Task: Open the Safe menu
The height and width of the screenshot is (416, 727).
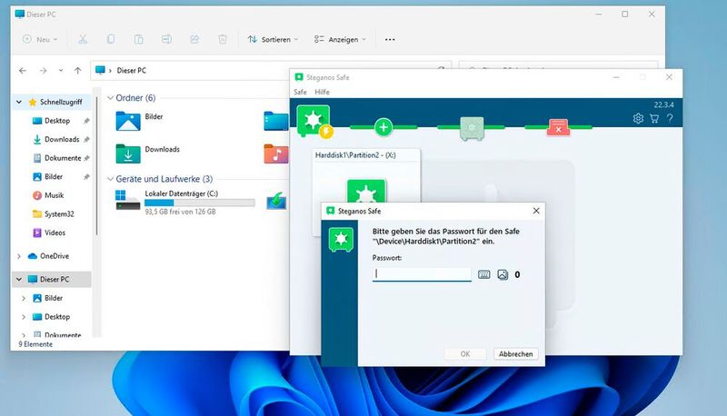Action: tap(300, 92)
